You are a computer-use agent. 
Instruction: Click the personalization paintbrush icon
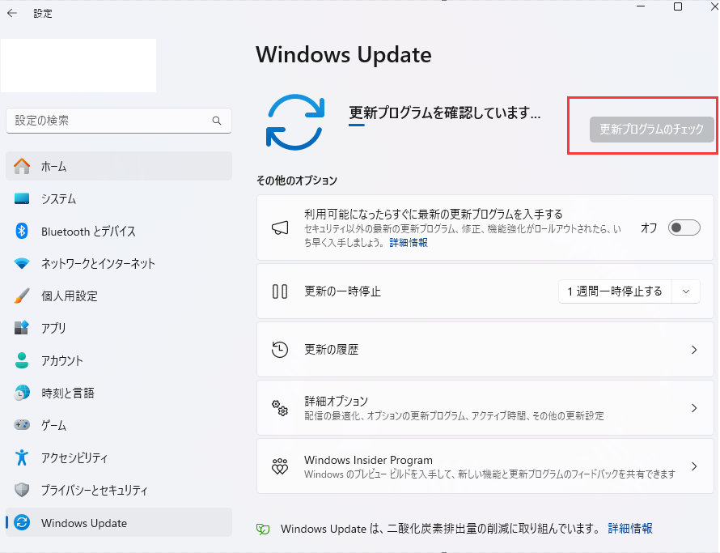(x=22, y=296)
